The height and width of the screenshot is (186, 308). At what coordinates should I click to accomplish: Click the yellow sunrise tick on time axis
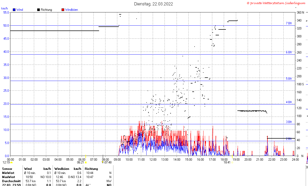click(86, 156)
